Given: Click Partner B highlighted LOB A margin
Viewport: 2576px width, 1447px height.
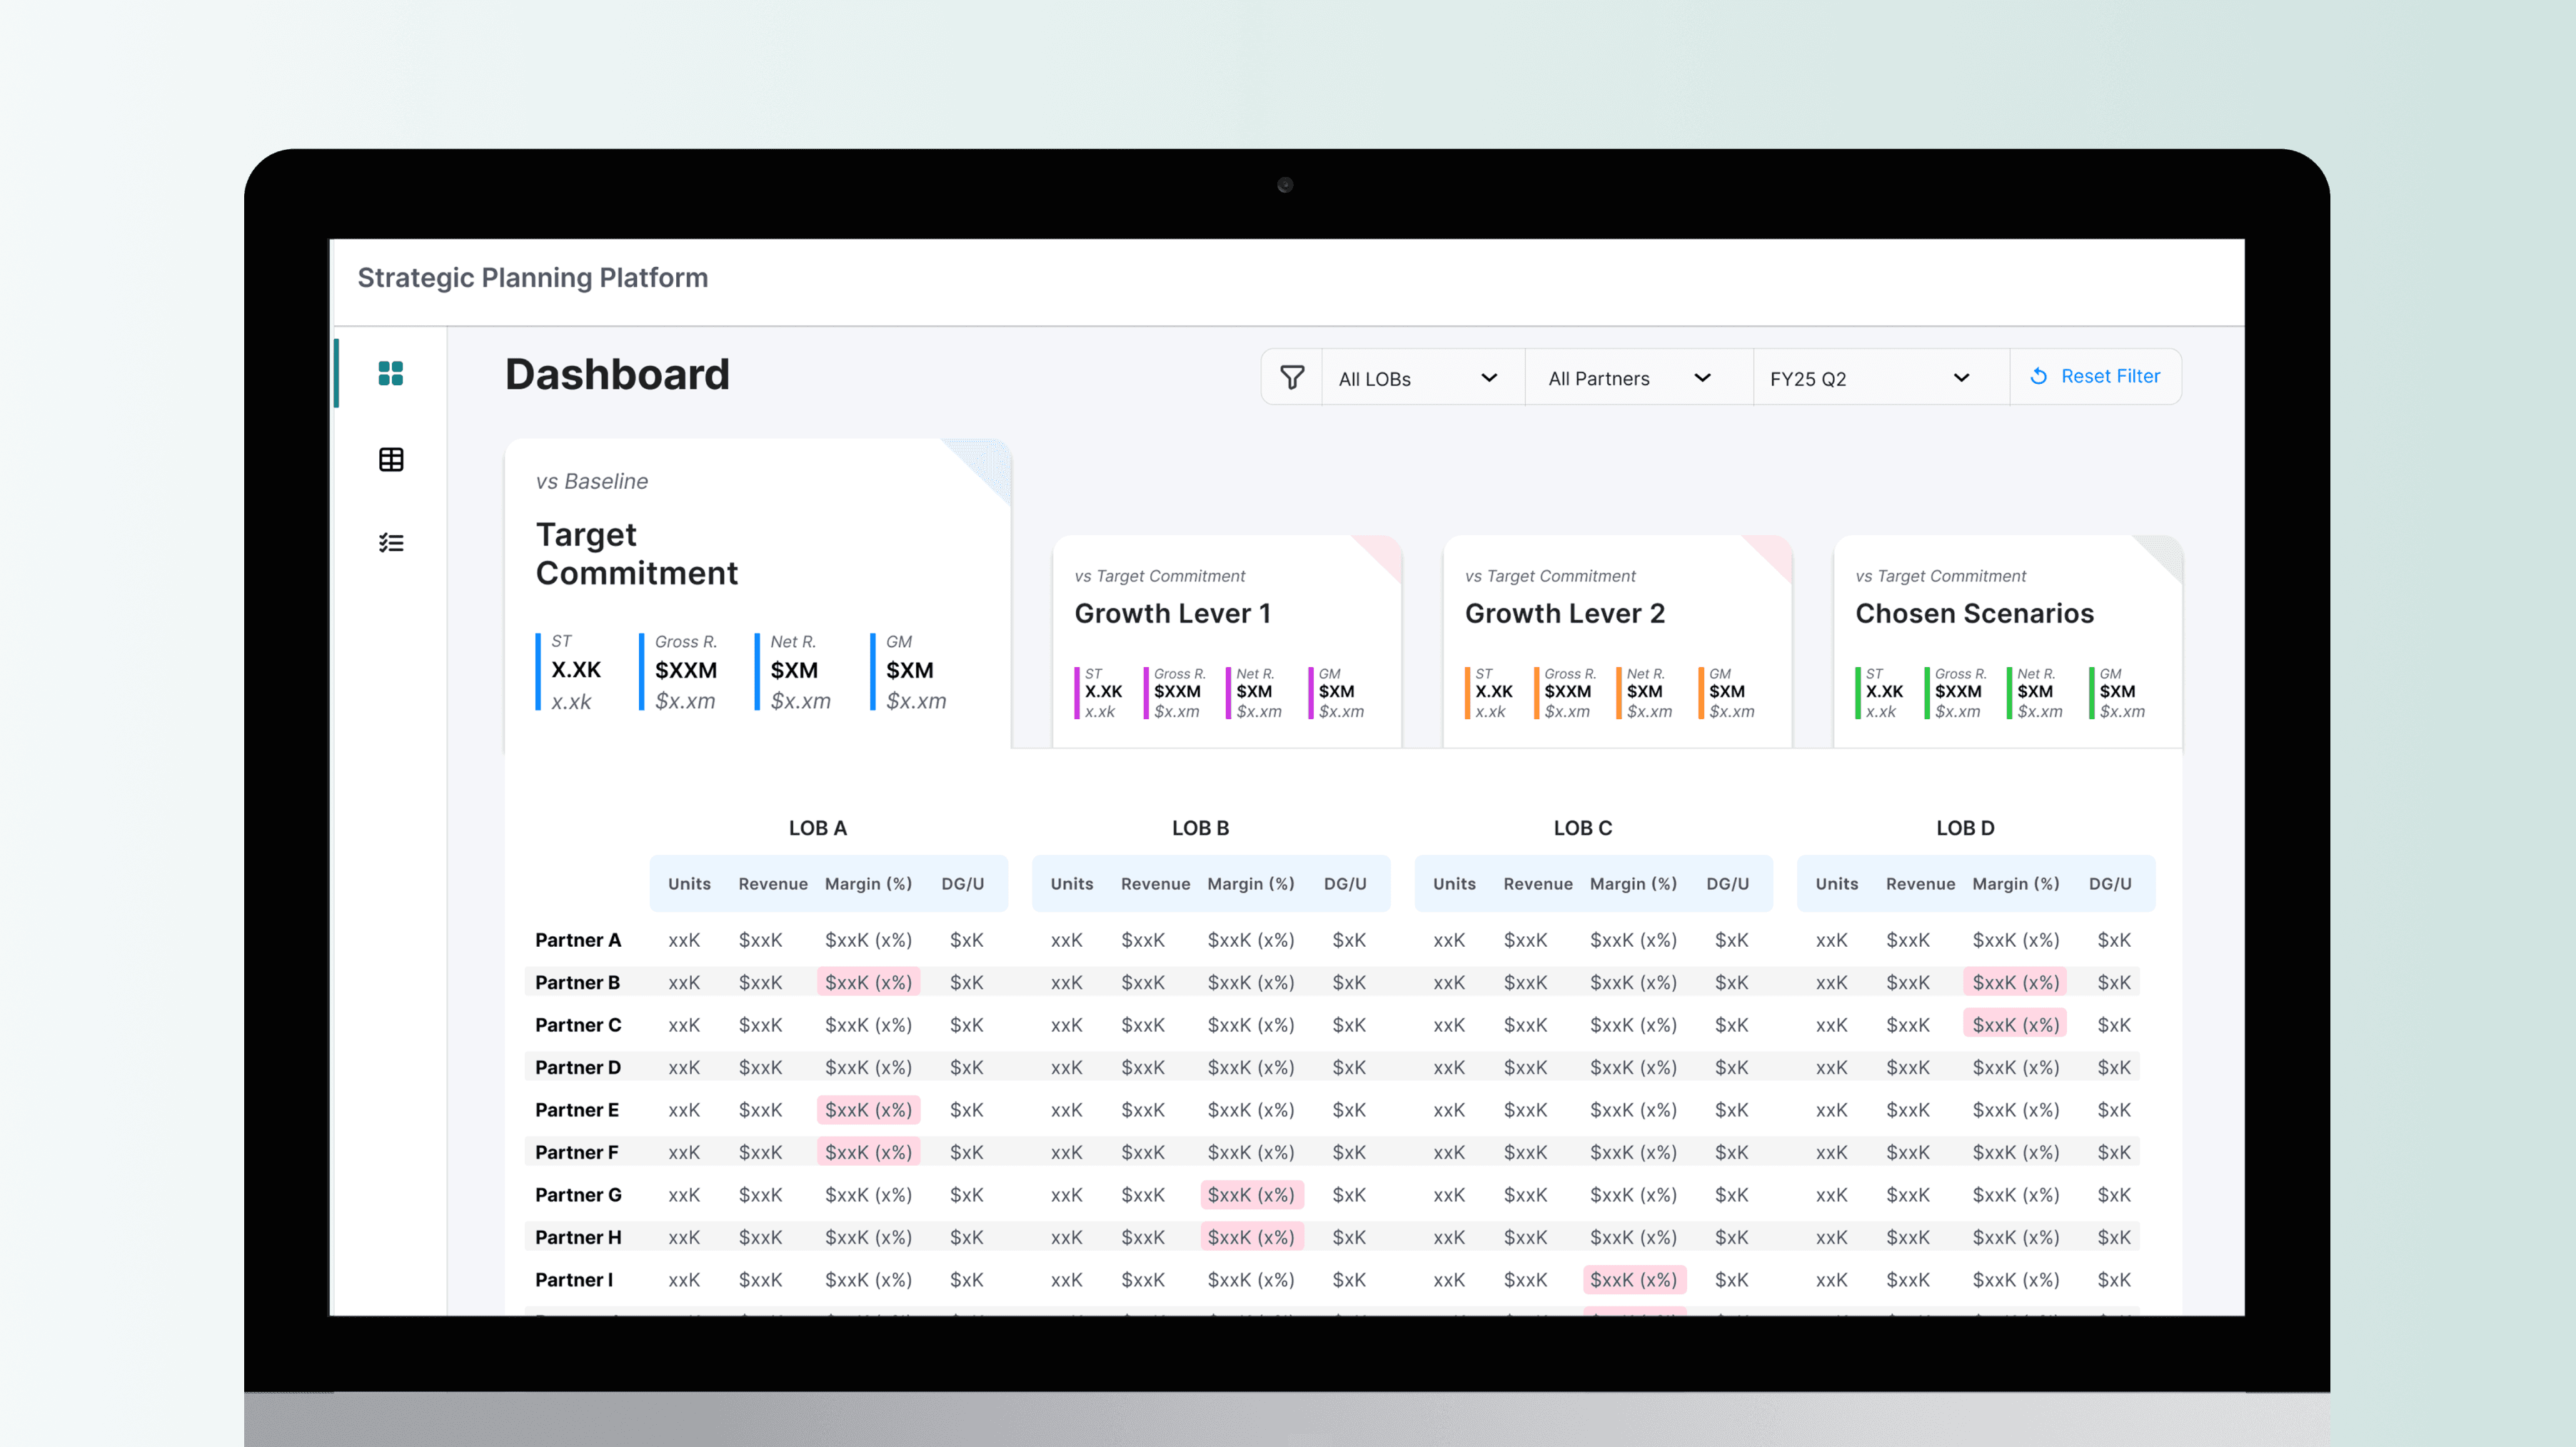Looking at the screenshot, I should point(868,983).
